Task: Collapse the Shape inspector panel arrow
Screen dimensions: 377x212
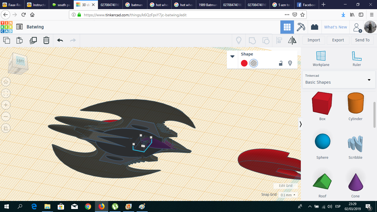Action: 232,56
